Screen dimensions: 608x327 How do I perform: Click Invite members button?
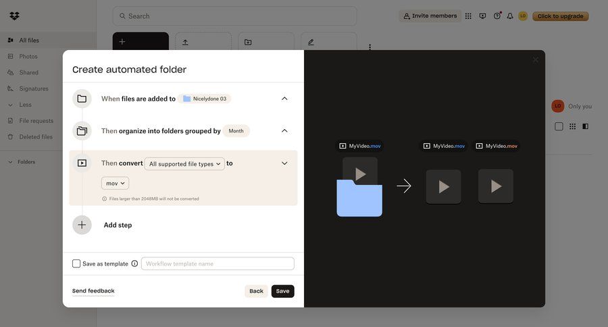coord(430,16)
